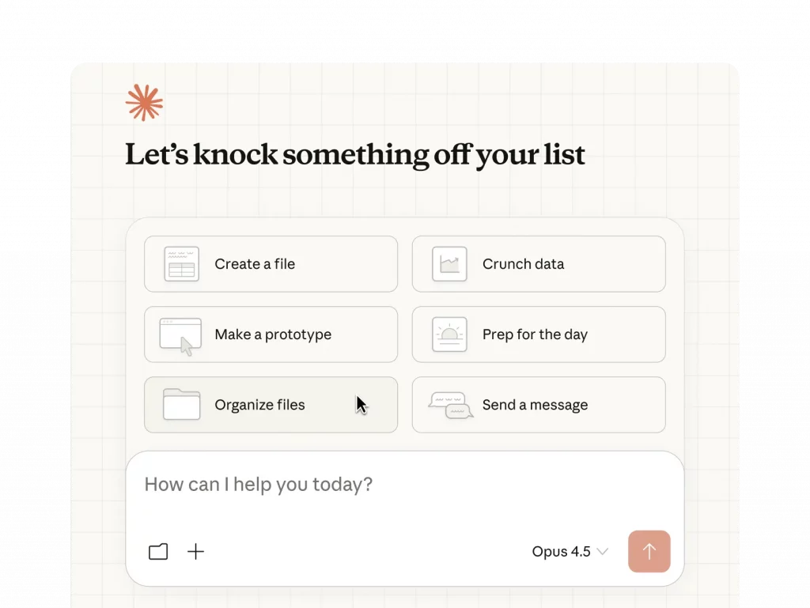Click the sunrise icon beside Prep for the day
The height and width of the screenshot is (608, 810).
[449, 334]
